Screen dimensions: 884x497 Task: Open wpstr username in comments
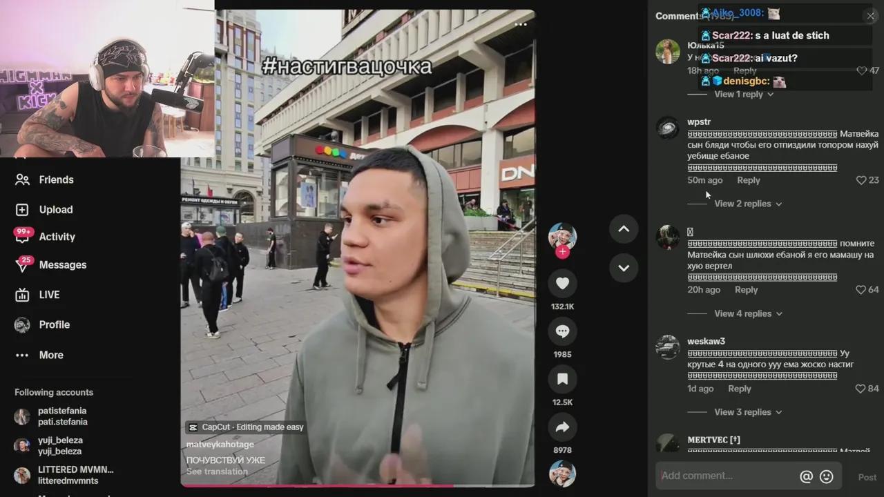coord(699,122)
